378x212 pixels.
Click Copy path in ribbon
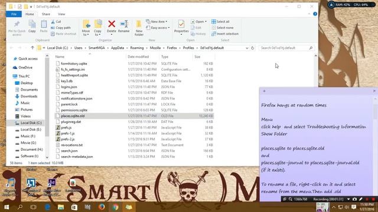tap(61, 28)
